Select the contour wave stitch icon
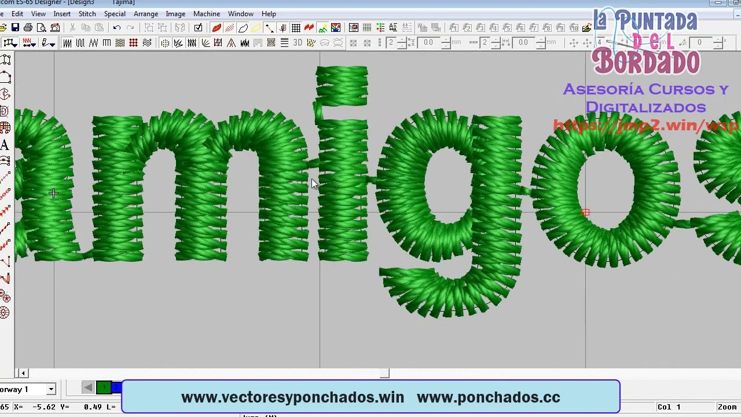The image size is (741, 417). (x=147, y=43)
